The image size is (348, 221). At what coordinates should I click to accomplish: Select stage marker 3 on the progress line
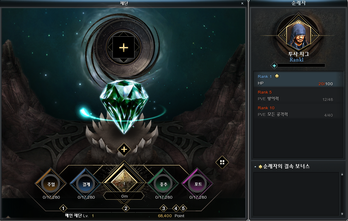pos(164,208)
